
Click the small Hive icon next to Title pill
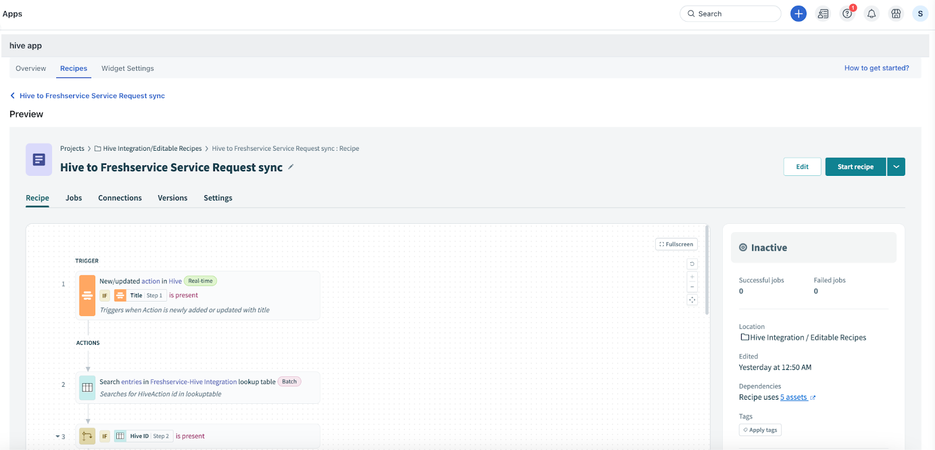pyautogui.click(x=120, y=296)
